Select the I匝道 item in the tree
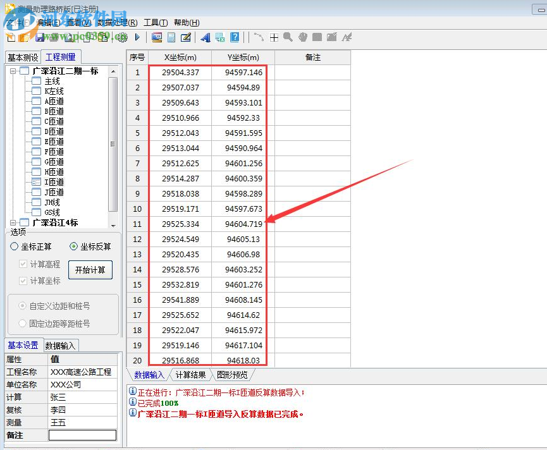547x450 pixels. click(x=53, y=181)
